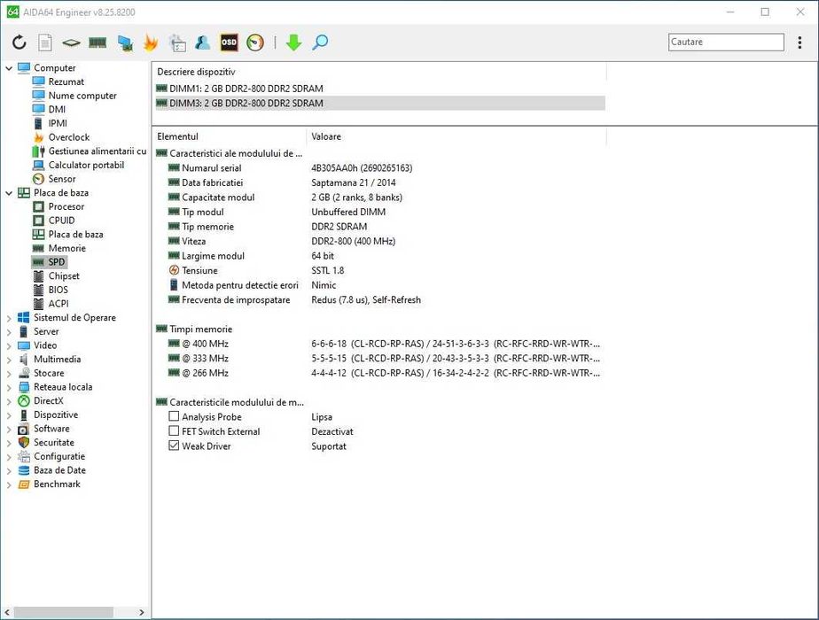Open the OSD panel icon
Screen dimensions: 819x620
pyautogui.click(x=229, y=43)
